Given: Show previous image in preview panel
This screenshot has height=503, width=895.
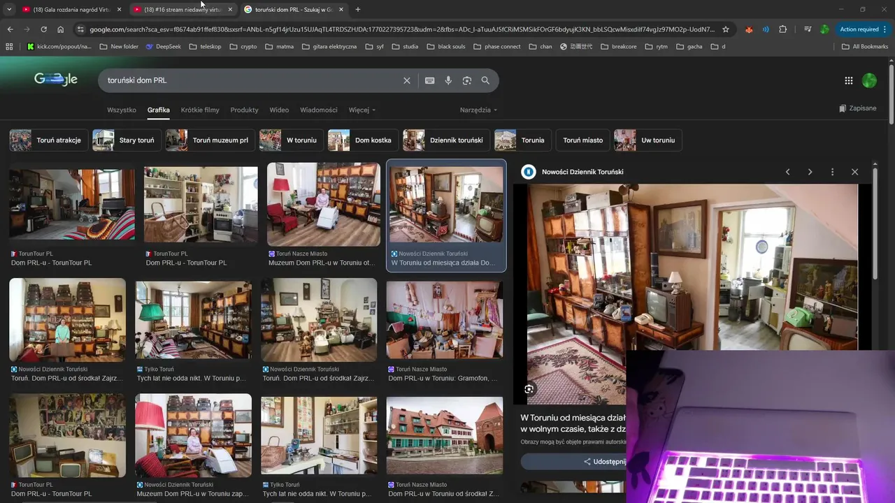Looking at the screenshot, I should click(x=787, y=172).
